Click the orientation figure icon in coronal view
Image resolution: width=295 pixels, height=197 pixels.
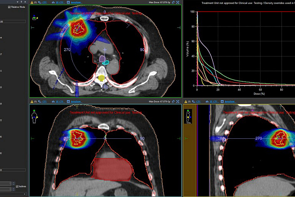coord(34,117)
